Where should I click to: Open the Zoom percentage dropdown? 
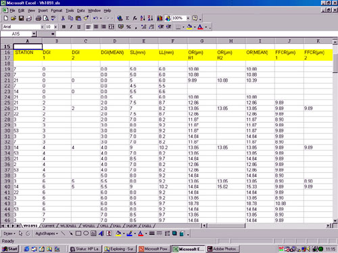tap(188, 18)
